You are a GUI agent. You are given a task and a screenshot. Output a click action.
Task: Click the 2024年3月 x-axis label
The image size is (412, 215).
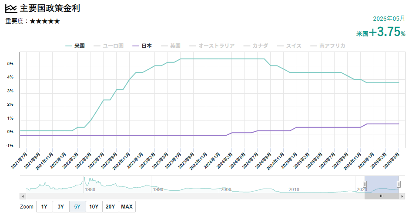pyautogui.click(x=225, y=160)
